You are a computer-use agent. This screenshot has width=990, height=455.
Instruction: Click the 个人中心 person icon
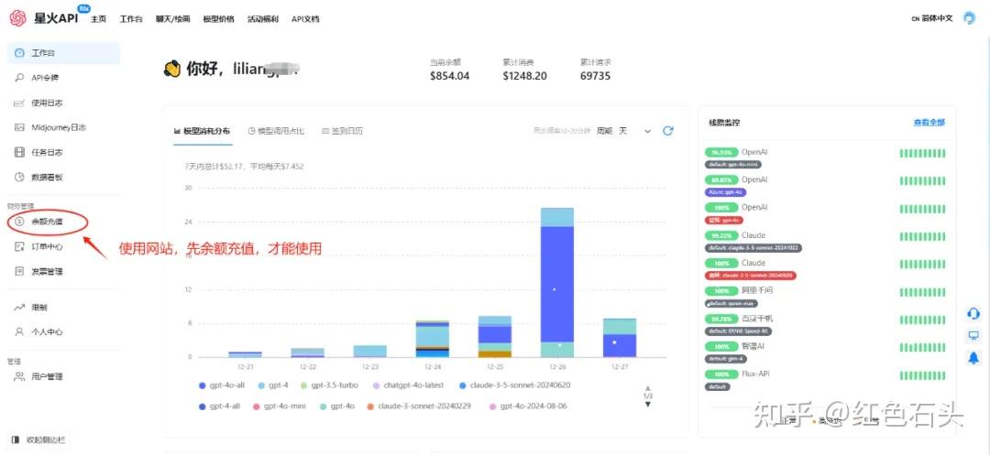click(19, 331)
